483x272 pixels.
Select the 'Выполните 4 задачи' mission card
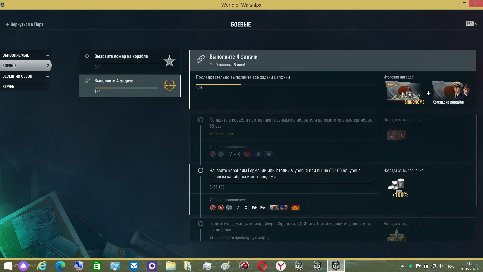[130, 86]
